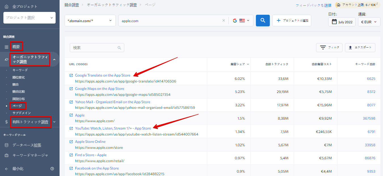Viewport: 383px width, 176px height.
Task: Open keyword count 8372 for Google Maps
Action: pos(371,92)
